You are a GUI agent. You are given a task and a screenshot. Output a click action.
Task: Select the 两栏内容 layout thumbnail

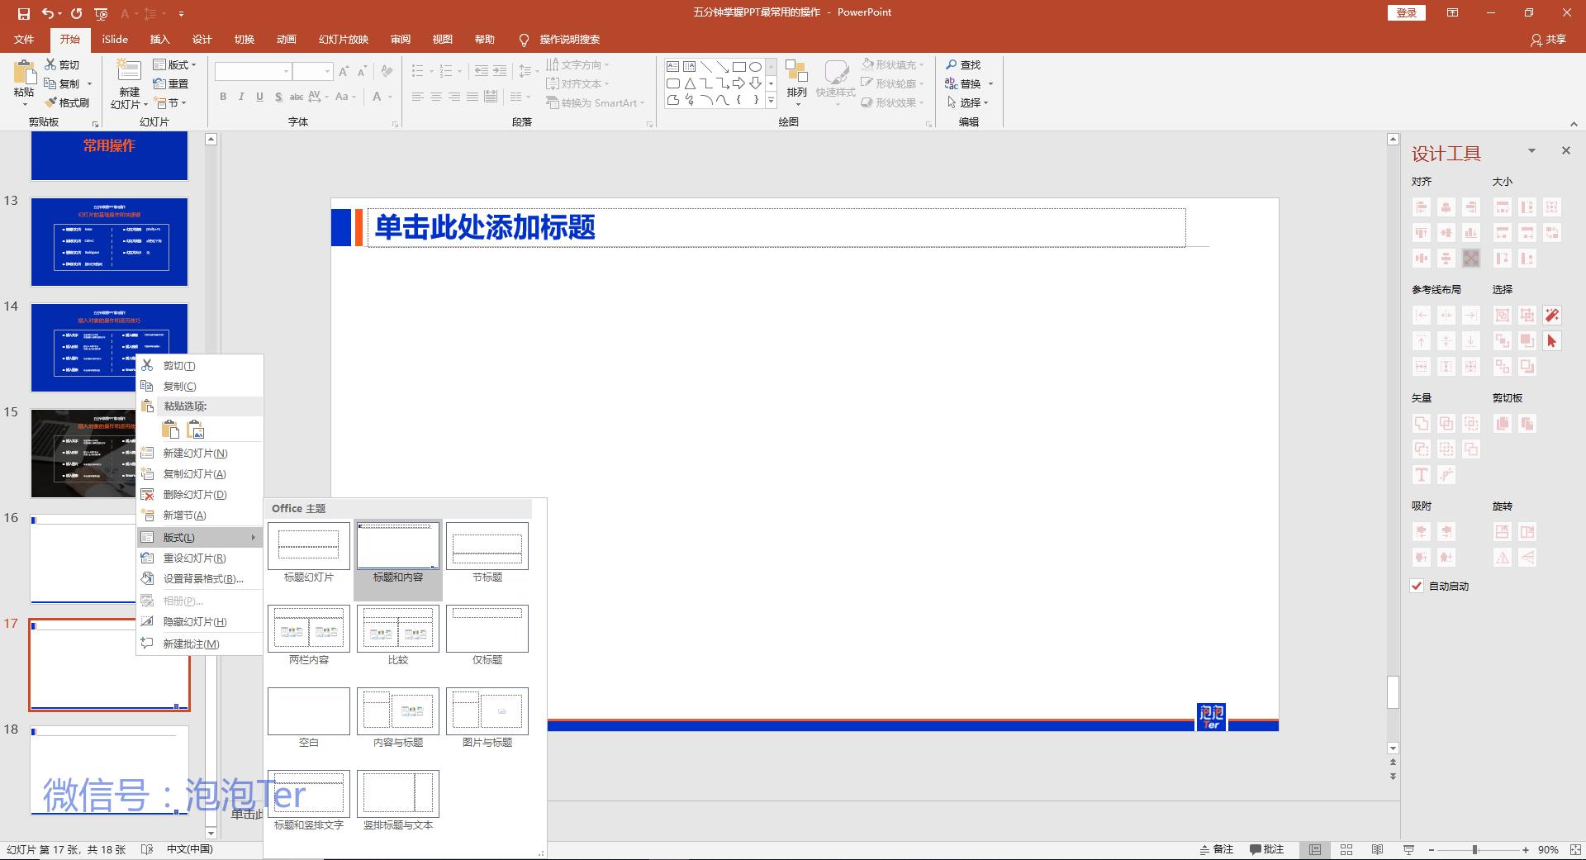(309, 635)
